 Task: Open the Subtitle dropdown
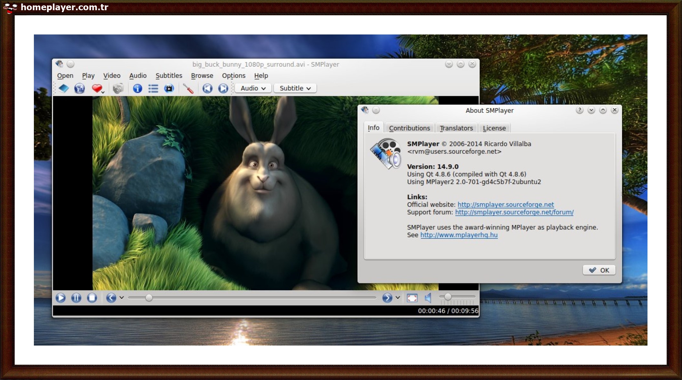tap(294, 88)
